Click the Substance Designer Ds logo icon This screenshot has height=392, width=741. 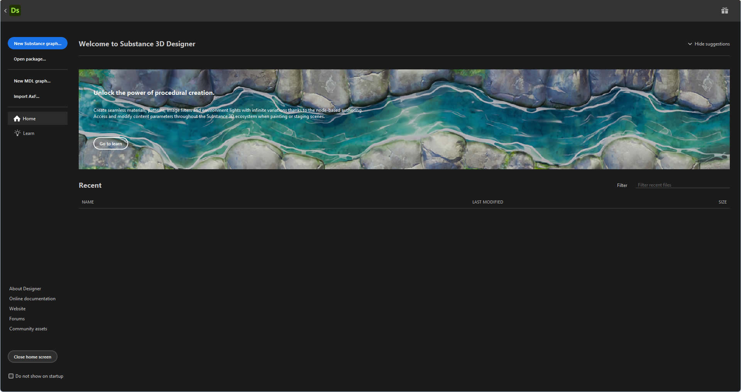pyautogui.click(x=15, y=10)
